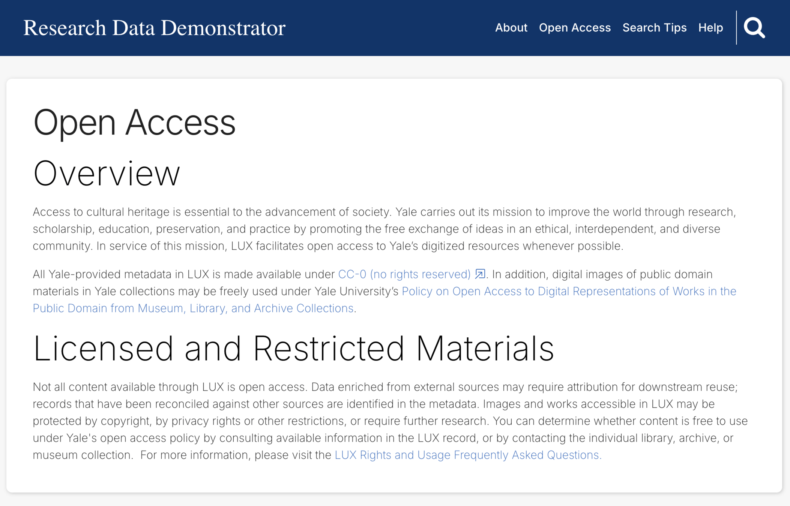Viewport: 790px width, 506px height.
Task: Select Open Access in the navigation bar
Action: [575, 28]
